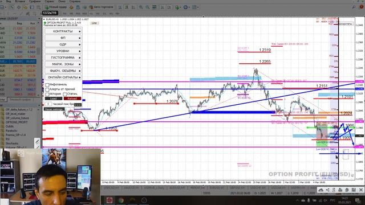This screenshot has height=205, width=365.
Task: Click the Бид column header
Action: (x=19, y=23)
